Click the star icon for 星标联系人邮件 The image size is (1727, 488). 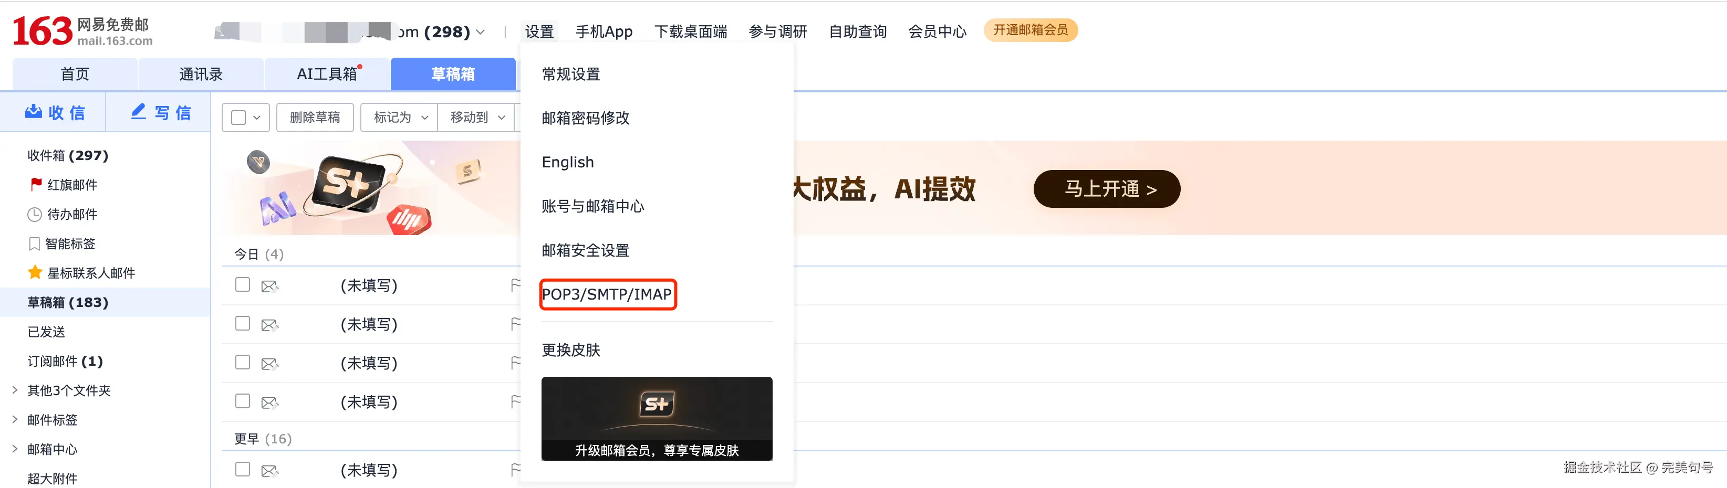tap(35, 272)
